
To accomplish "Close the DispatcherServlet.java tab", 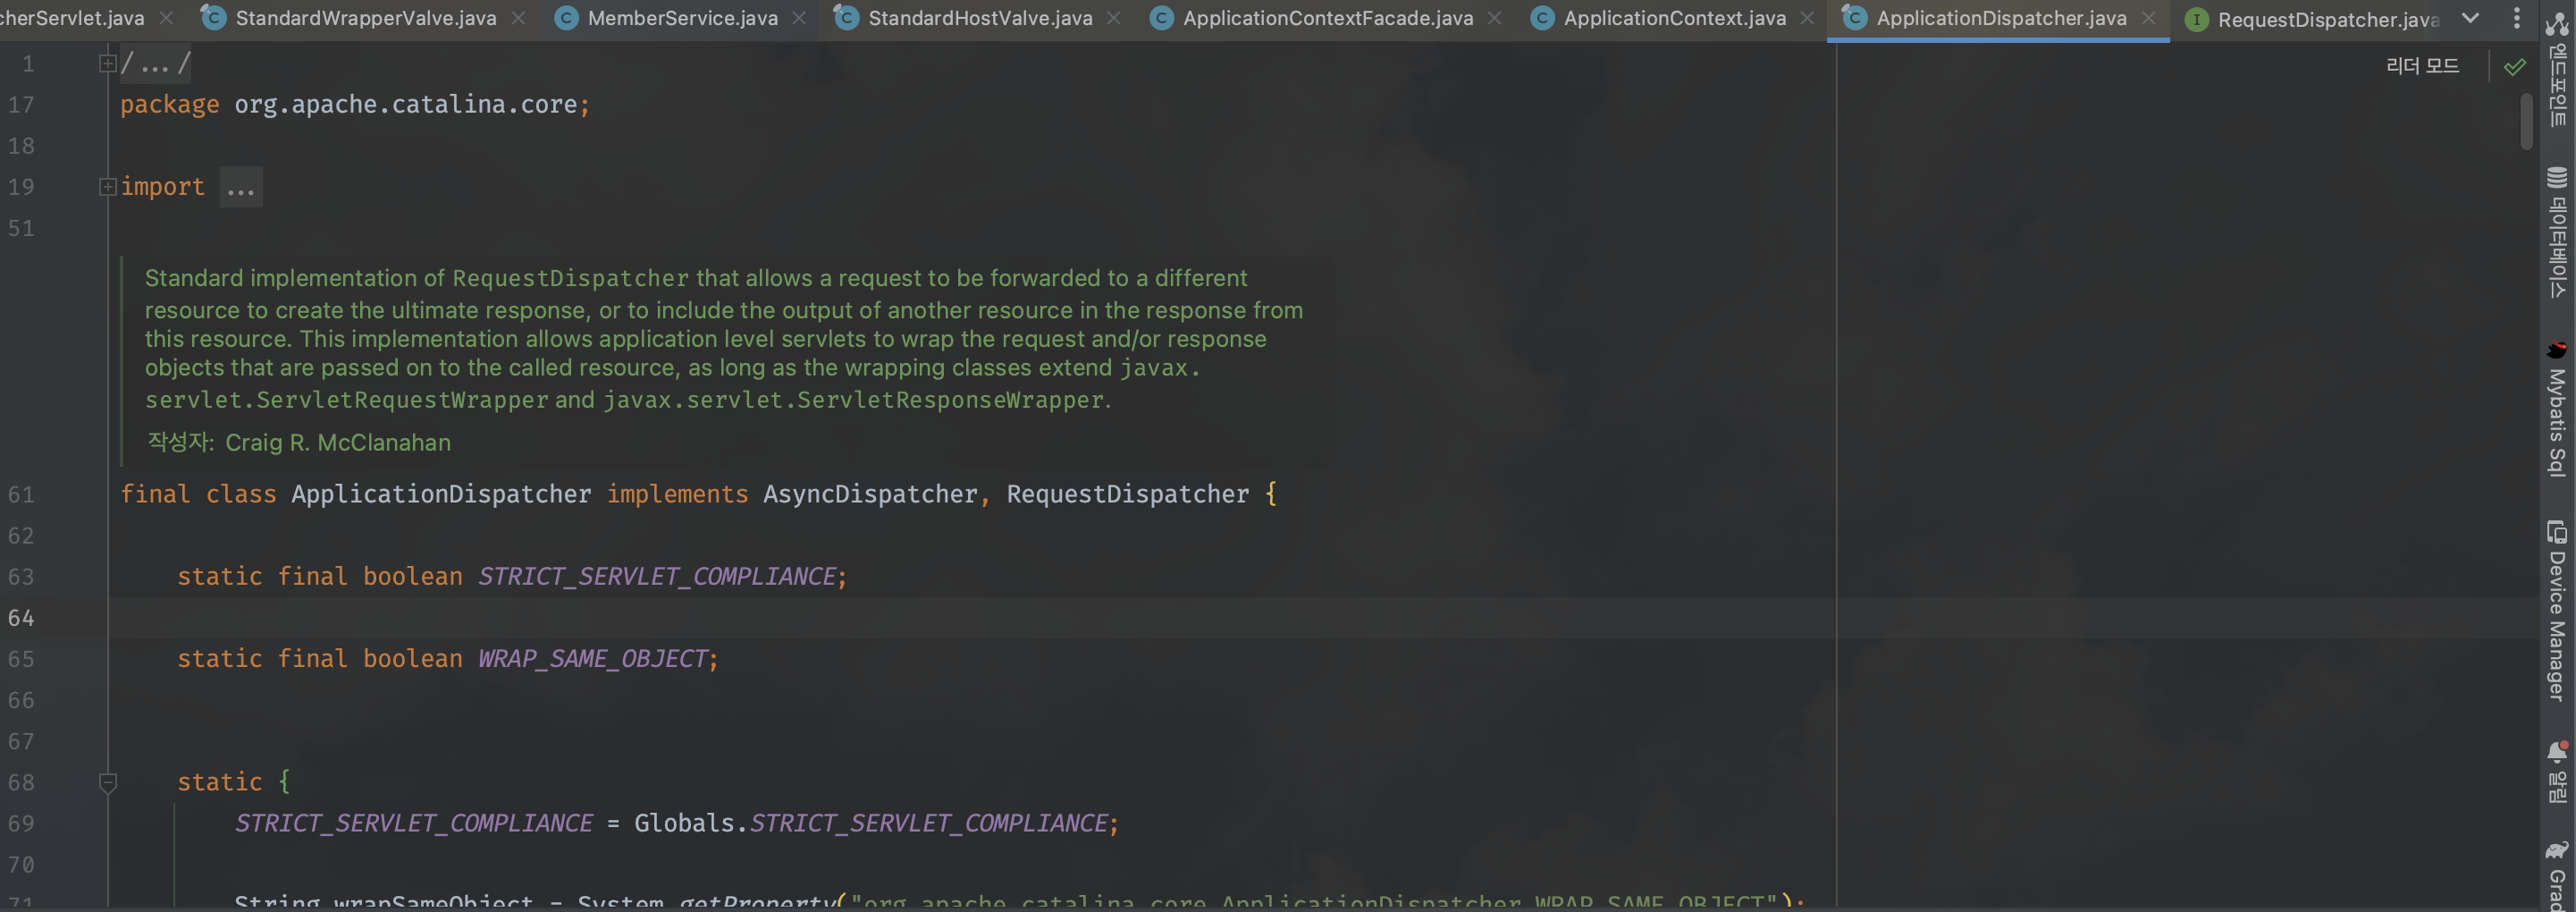I will coord(166,18).
